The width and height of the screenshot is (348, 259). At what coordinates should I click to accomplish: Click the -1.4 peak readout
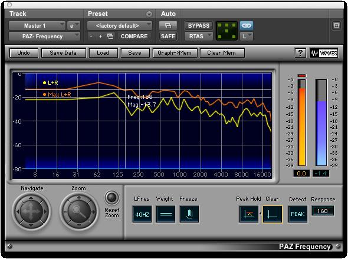tap(321, 174)
